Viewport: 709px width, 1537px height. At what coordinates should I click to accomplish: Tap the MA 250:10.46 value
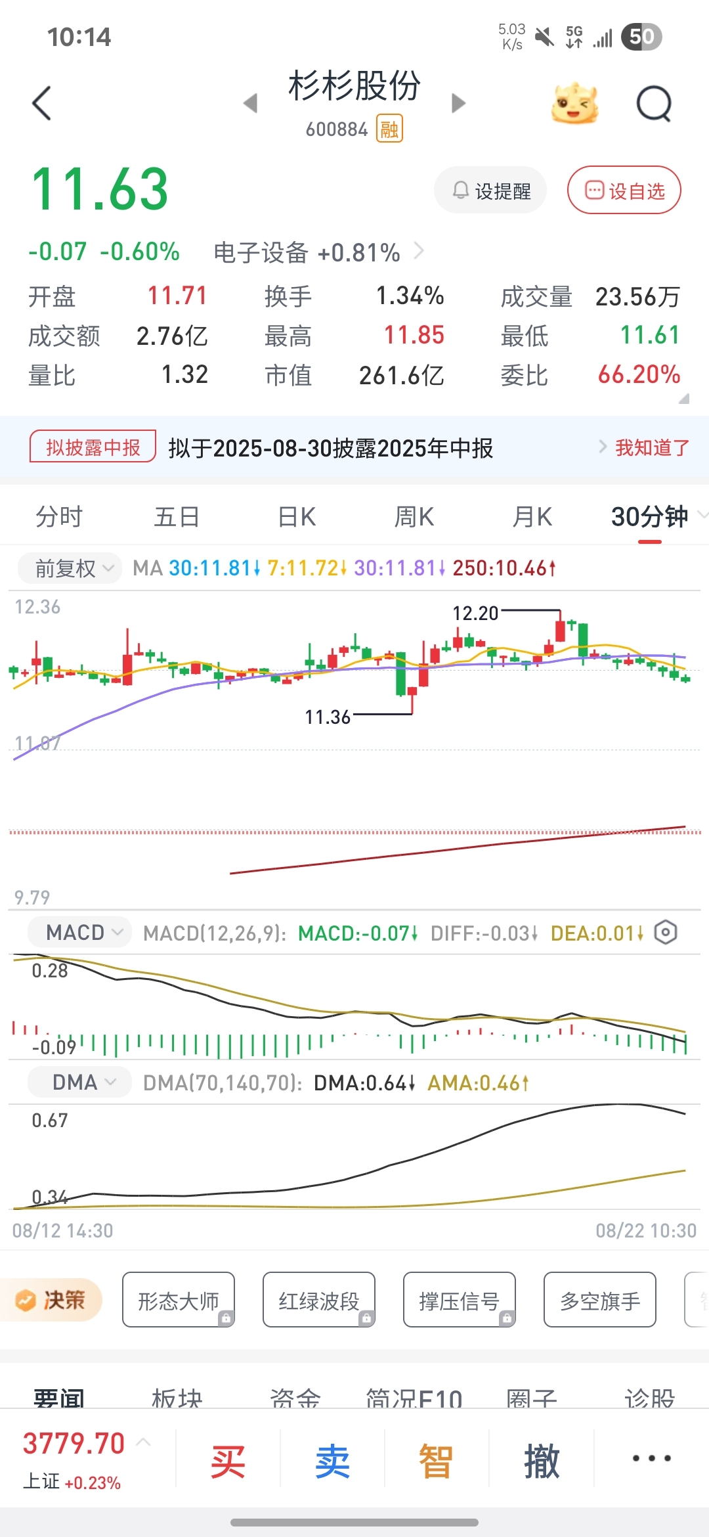pos(504,568)
